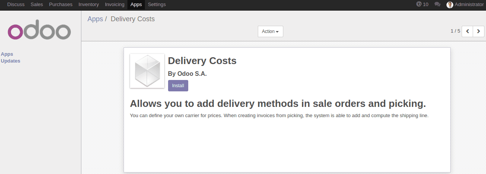Click the Delivery Costs module cube icon

(147, 71)
